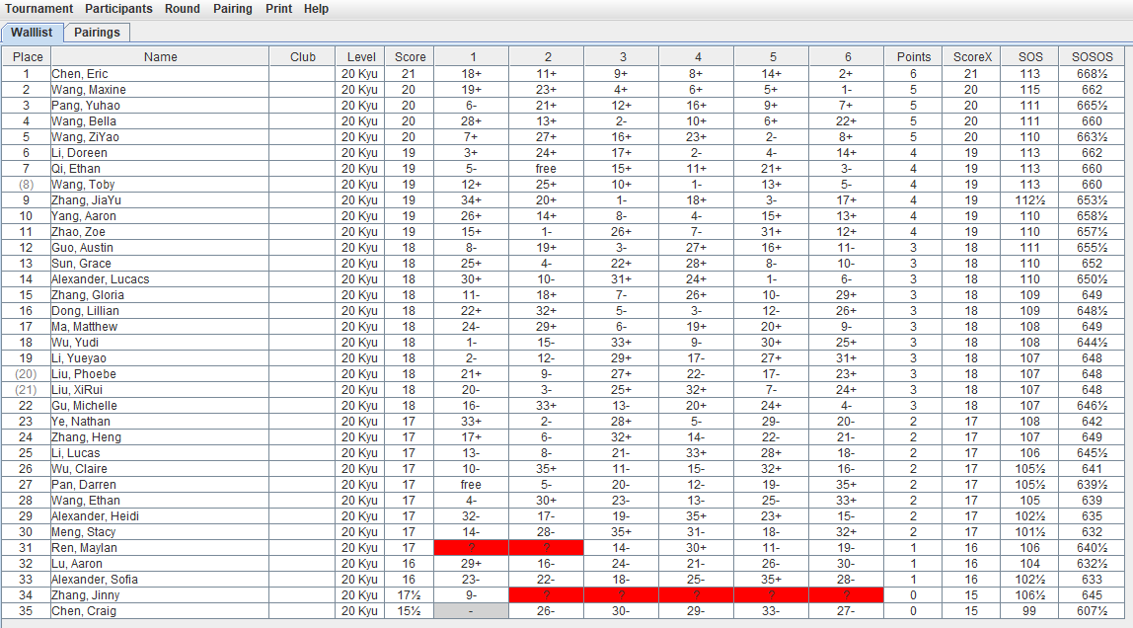Select the name Alexander, Sofia
This screenshot has height=628, width=1133.
(95, 581)
